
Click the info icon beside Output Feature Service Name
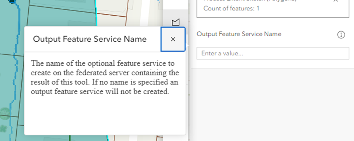click(341, 35)
